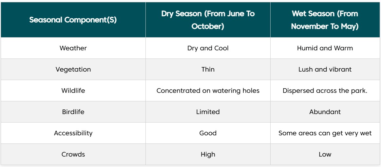This screenshot has width=381, height=167.
Task: Select the Weather row label
Action: [73, 48]
